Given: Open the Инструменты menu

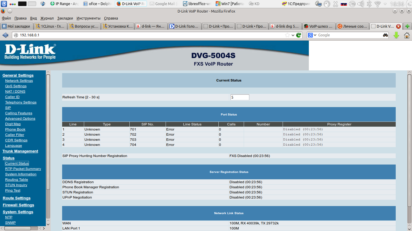Looking at the screenshot, I should coord(88,18).
